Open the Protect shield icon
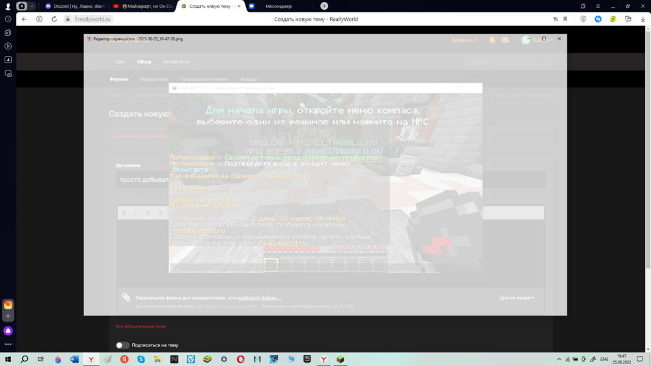 click(583, 19)
